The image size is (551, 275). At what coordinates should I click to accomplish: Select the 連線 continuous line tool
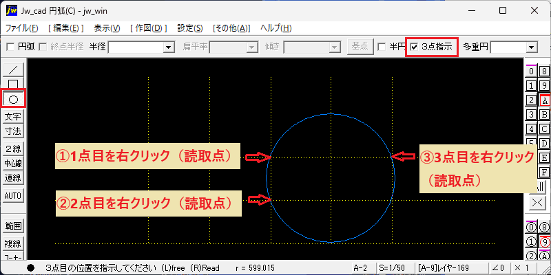pyautogui.click(x=13, y=178)
